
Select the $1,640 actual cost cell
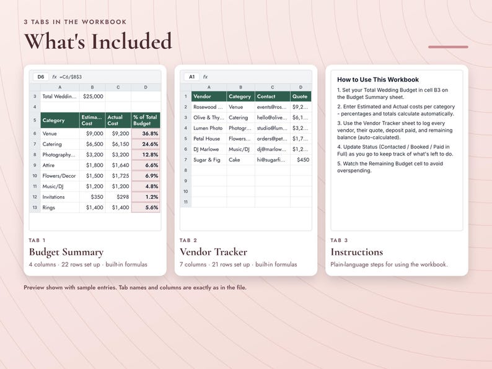point(118,165)
